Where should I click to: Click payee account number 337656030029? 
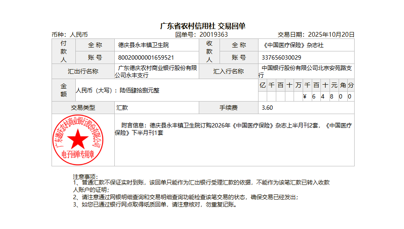[x=281, y=57]
